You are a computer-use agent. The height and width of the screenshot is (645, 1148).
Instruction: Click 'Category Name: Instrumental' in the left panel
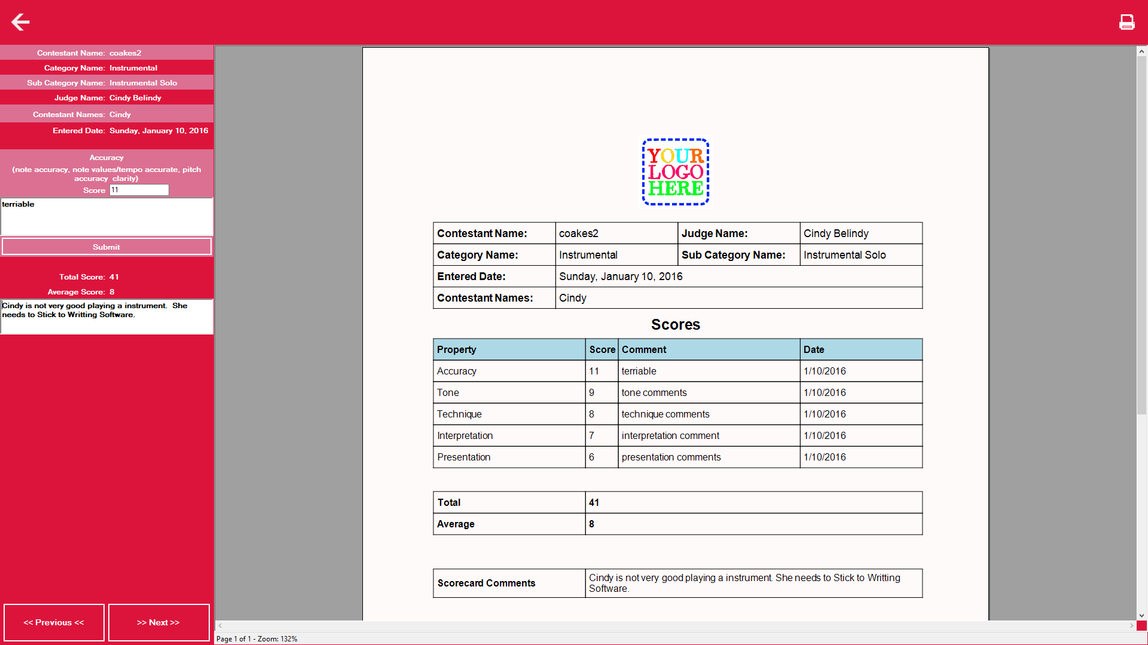[x=100, y=68]
